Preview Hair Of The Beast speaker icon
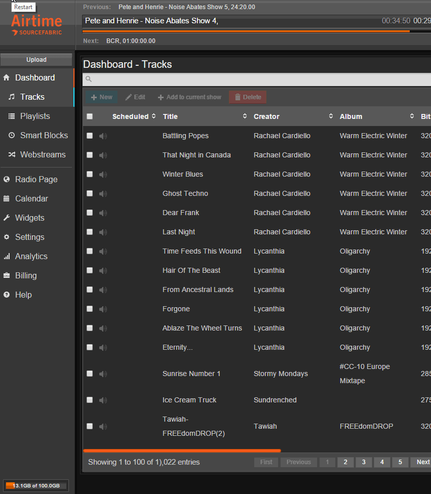The width and height of the screenshot is (431, 494). point(103,271)
